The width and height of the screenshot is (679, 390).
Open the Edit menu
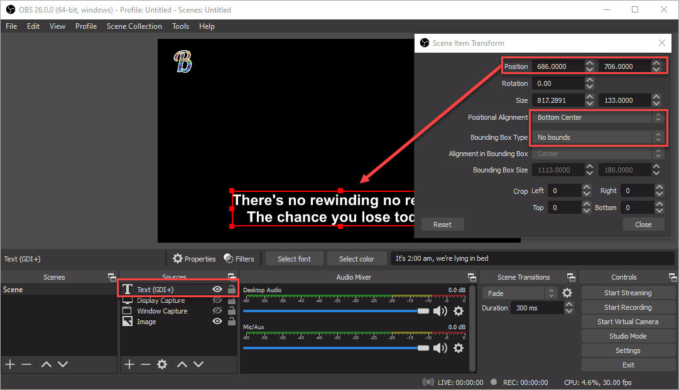tap(33, 26)
